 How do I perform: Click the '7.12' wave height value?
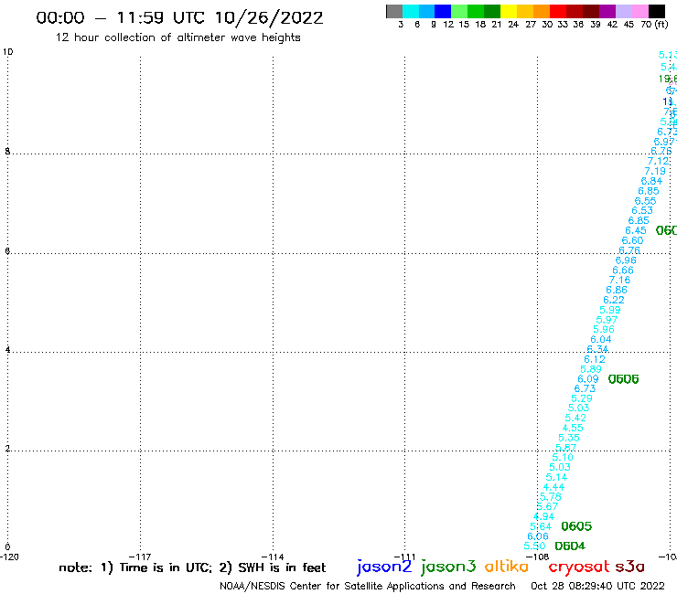[658, 162]
